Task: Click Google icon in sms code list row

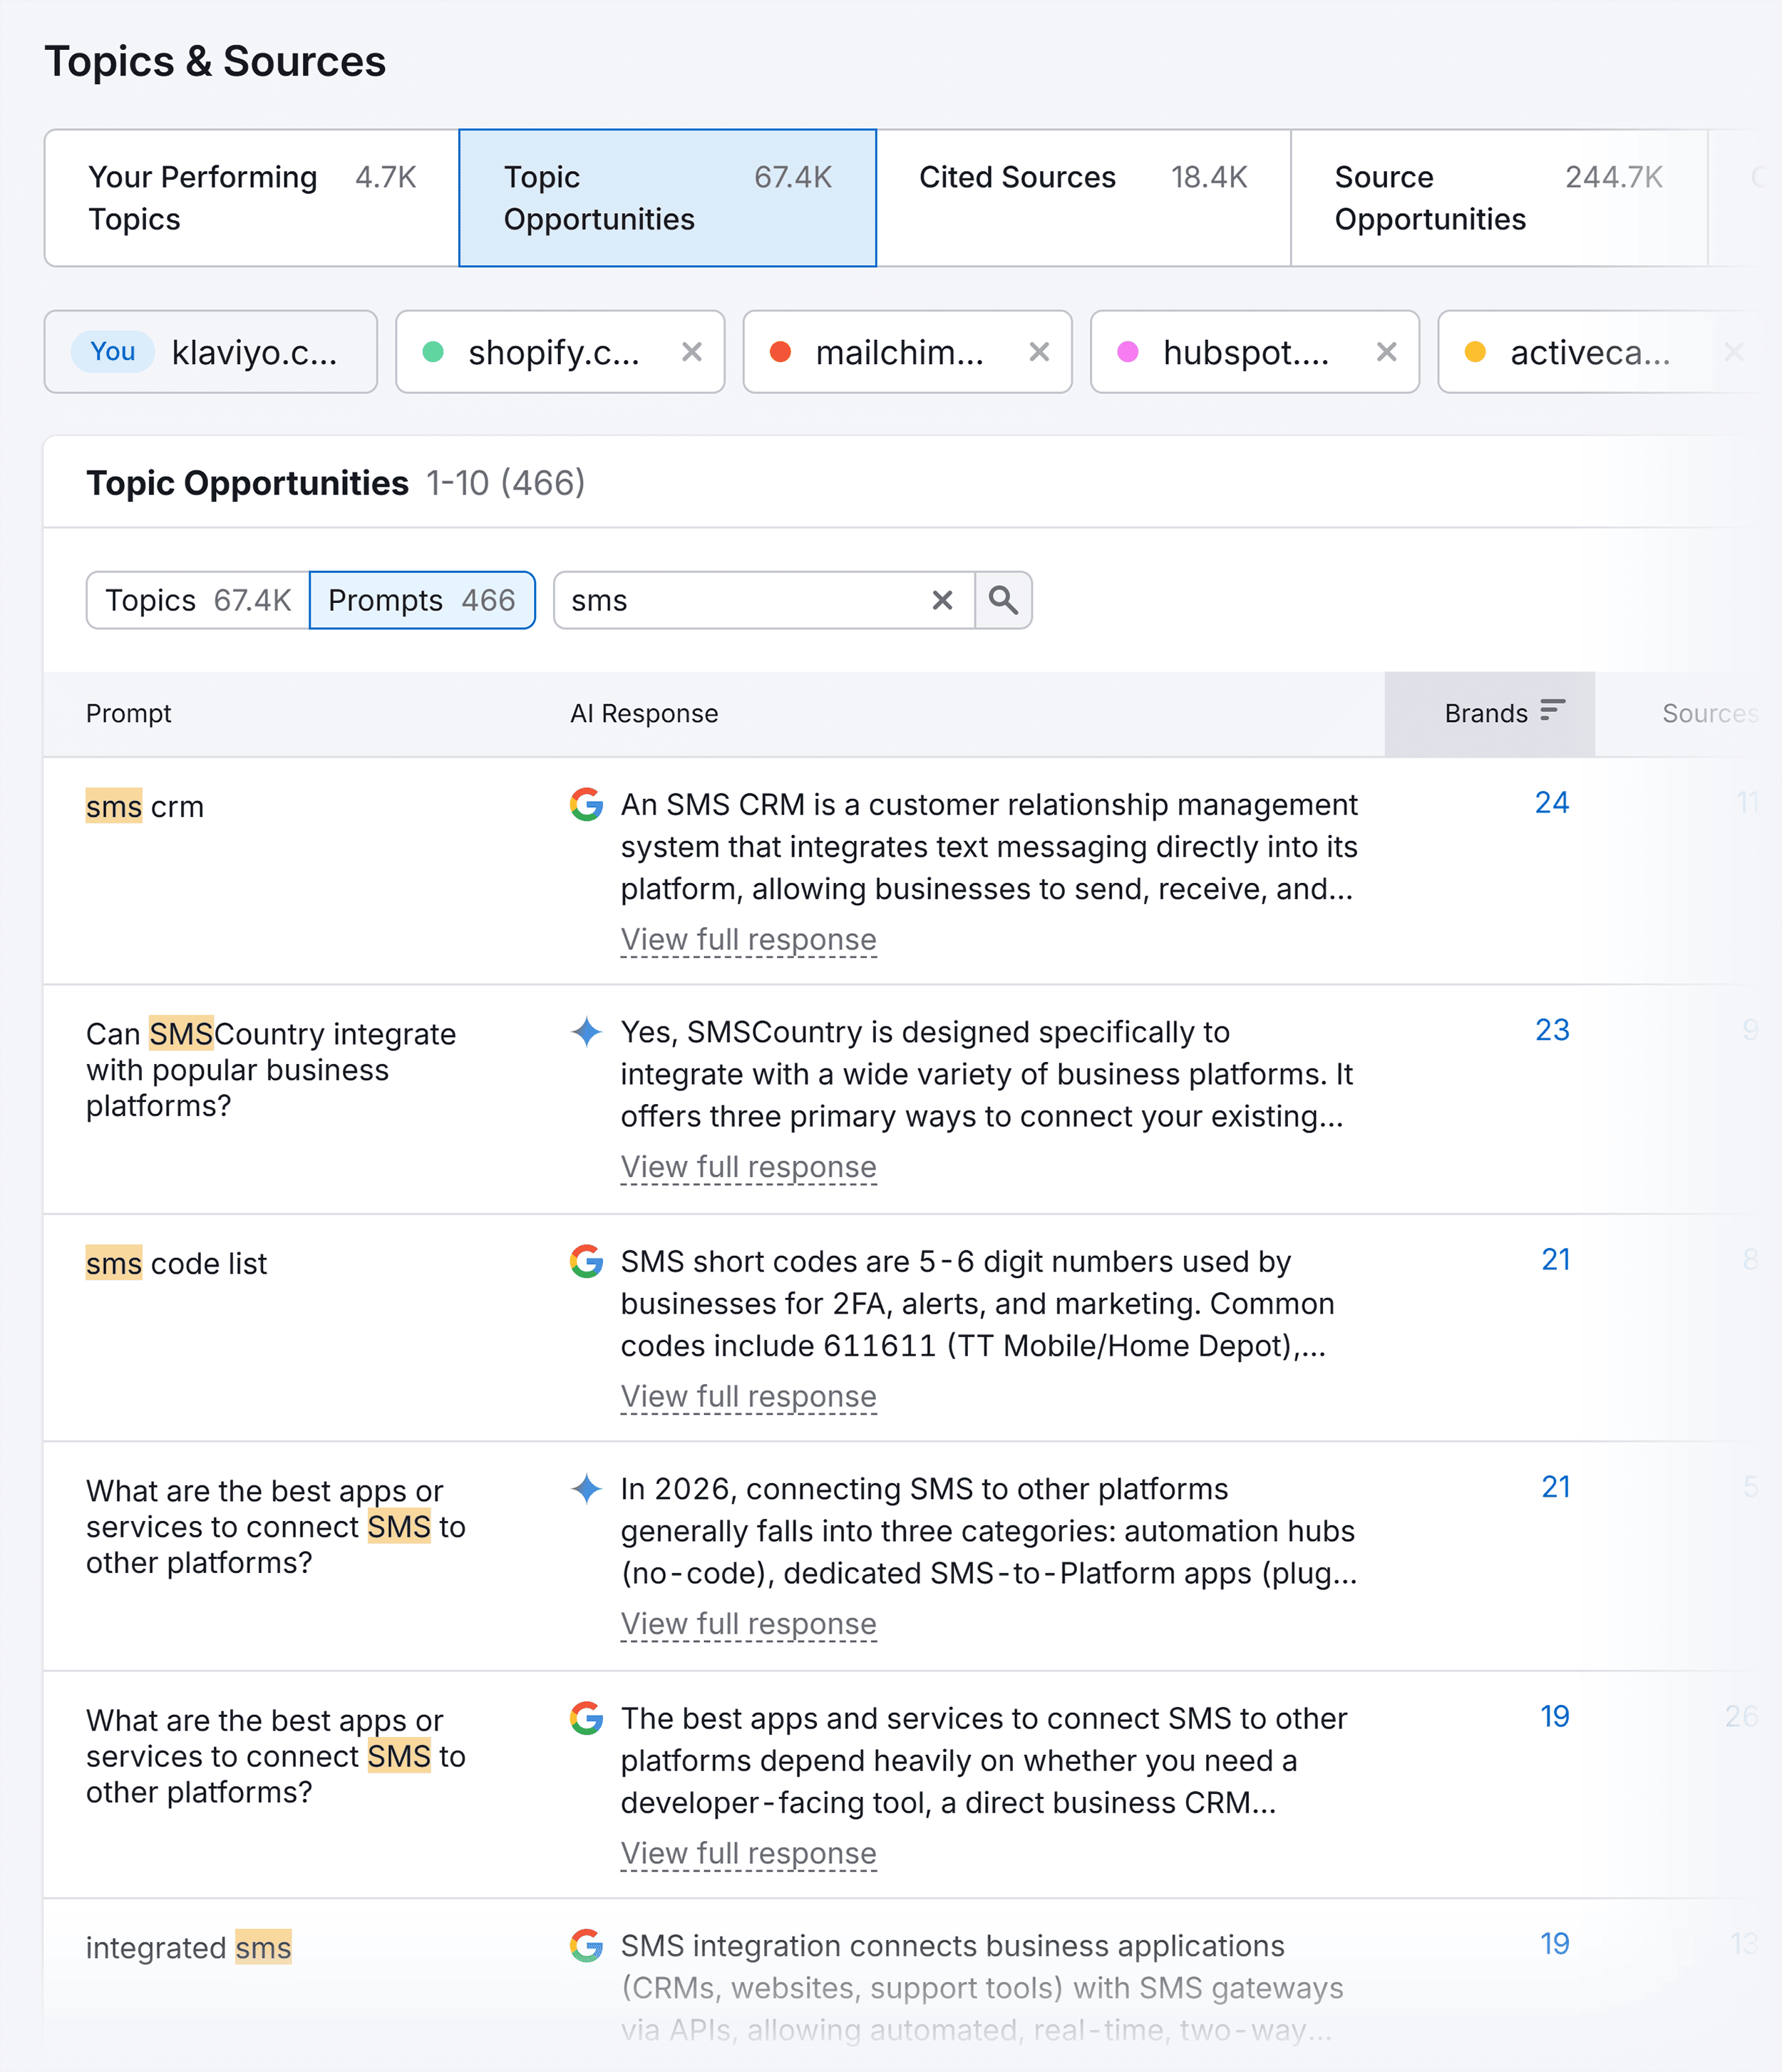Action: point(586,1261)
